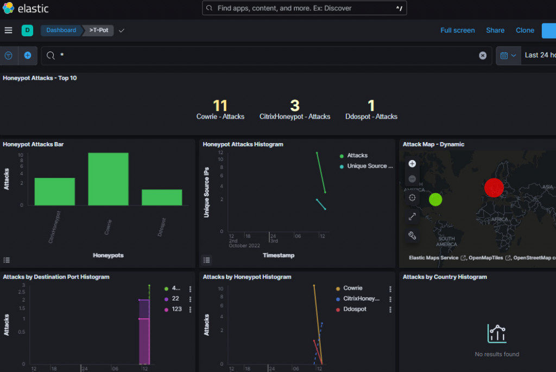
Task: Click the No results found chart icon
Action: coord(497,333)
